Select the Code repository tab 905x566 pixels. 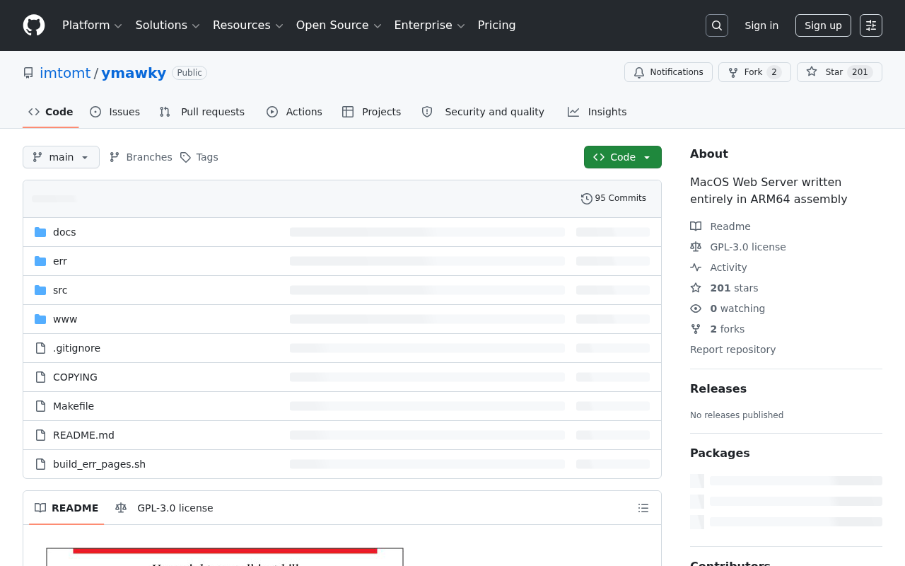click(x=51, y=112)
